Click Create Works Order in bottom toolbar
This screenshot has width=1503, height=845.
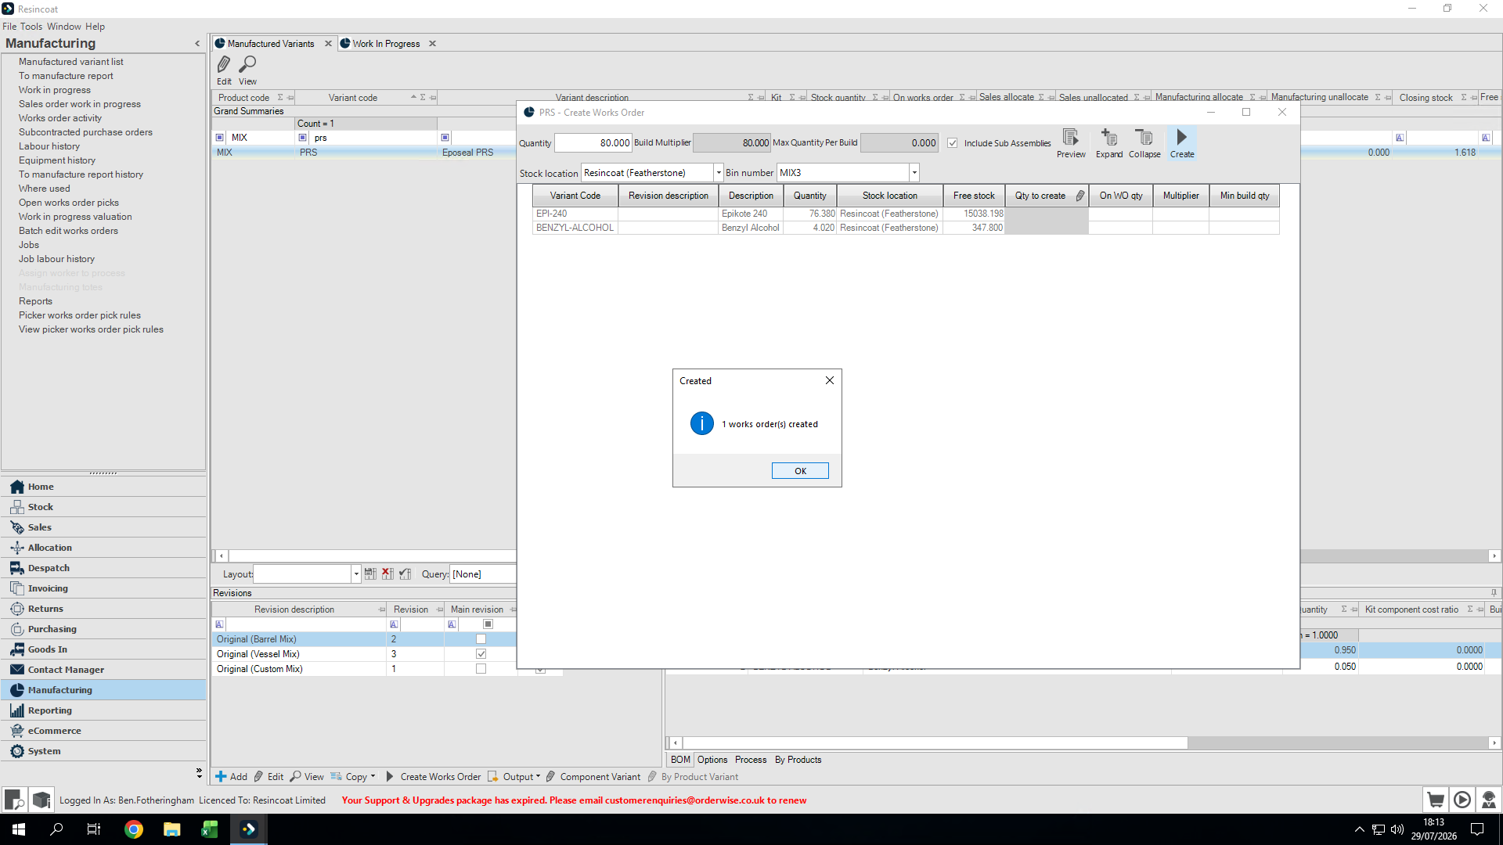click(x=433, y=777)
